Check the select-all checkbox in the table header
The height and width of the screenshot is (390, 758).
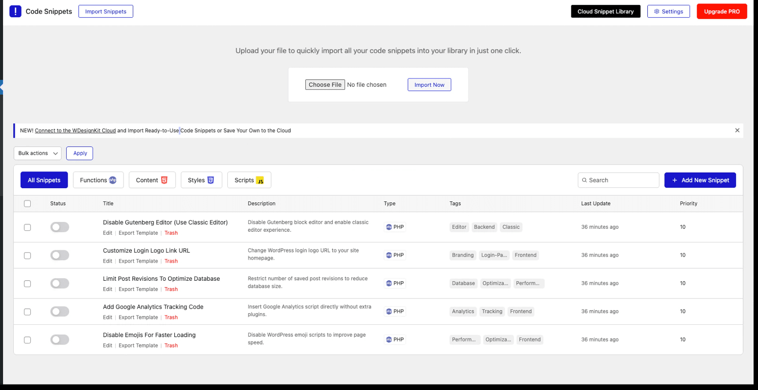pos(27,203)
